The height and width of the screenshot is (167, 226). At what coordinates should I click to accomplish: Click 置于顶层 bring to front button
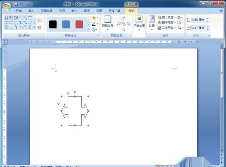pyautogui.click(x=167, y=18)
